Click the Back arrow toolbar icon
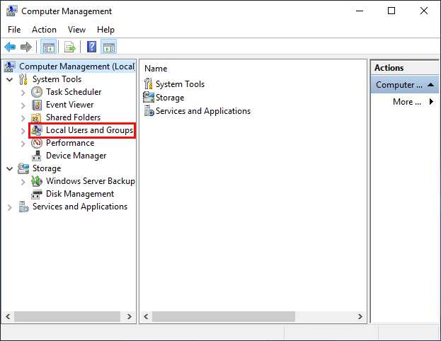The height and width of the screenshot is (341, 441). pyautogui.click(x=10, y=47)
